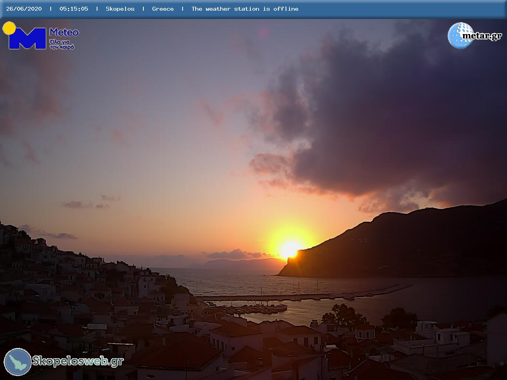Image resolution: width=507 pixels, height=380 pixels.
Task: Click the date 26/06/2020
Action: click(24, 9)
